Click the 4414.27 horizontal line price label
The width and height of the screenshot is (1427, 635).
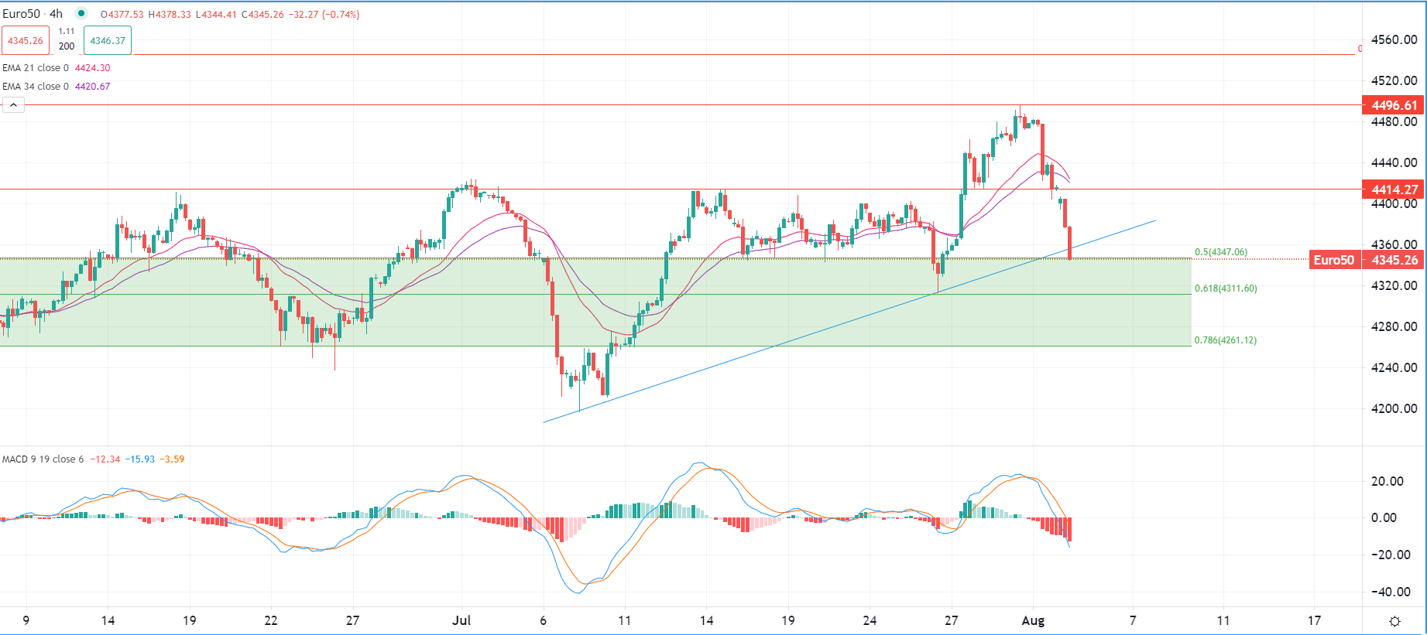(x=1394, y=189)
